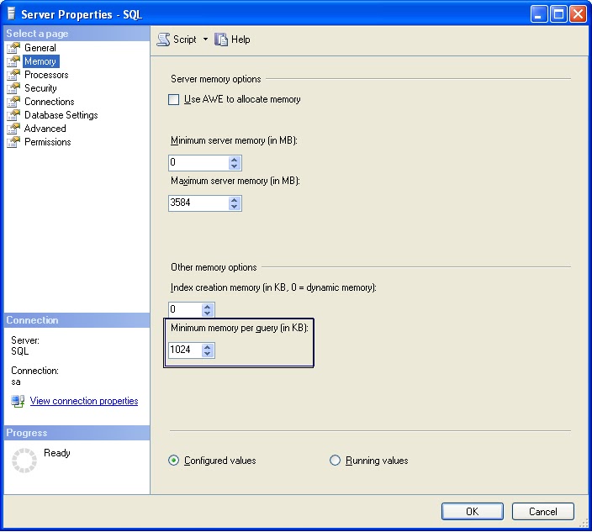The image size is (592, 532).
Task: Go to the Processors page
Action: [x=46, y=75]
